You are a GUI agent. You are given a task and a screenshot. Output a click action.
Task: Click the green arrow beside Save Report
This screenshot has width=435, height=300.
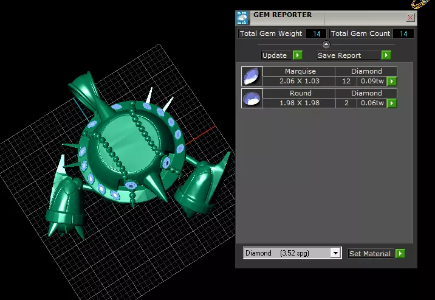(386, 55)
